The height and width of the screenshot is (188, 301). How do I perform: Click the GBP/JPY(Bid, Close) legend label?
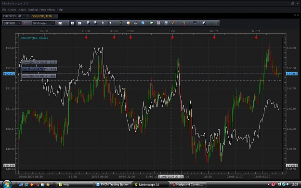point(34,38)
